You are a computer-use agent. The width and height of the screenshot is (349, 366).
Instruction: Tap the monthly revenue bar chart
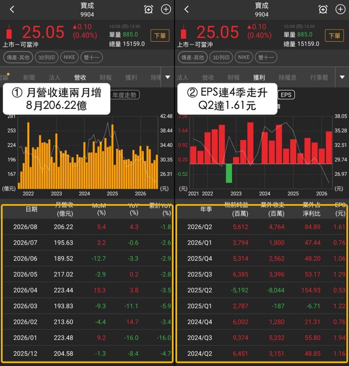coord(88,152)
